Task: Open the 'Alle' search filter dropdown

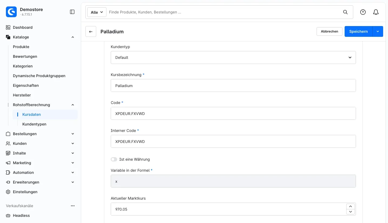Action: pos(97,12)
